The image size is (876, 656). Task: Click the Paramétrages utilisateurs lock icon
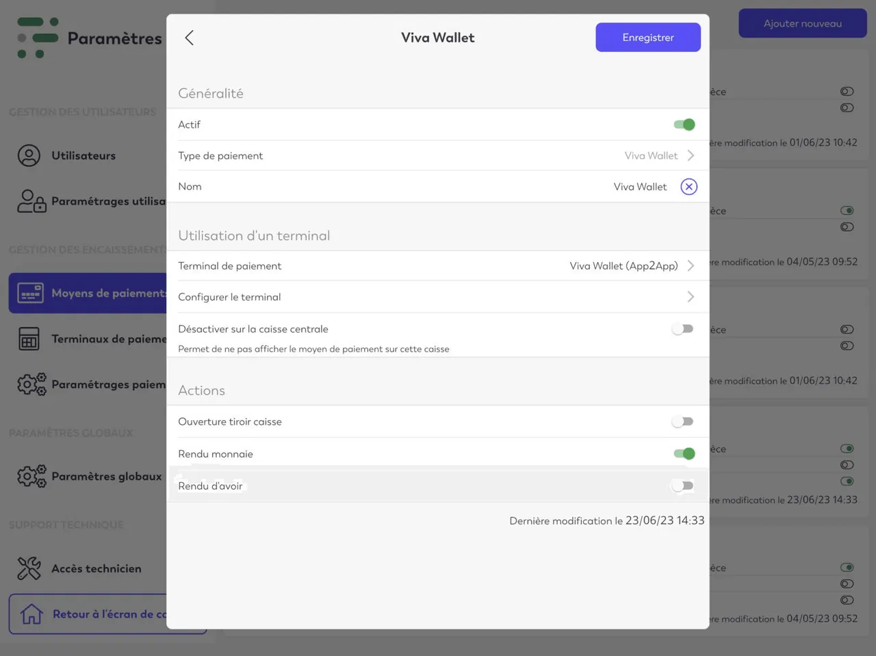[x=31, y=201]
